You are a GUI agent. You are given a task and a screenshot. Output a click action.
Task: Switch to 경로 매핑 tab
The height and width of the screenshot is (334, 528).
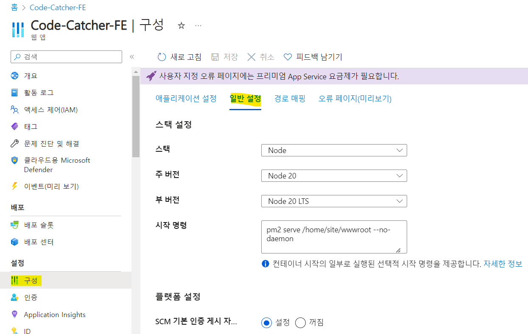tap(290, 99)
